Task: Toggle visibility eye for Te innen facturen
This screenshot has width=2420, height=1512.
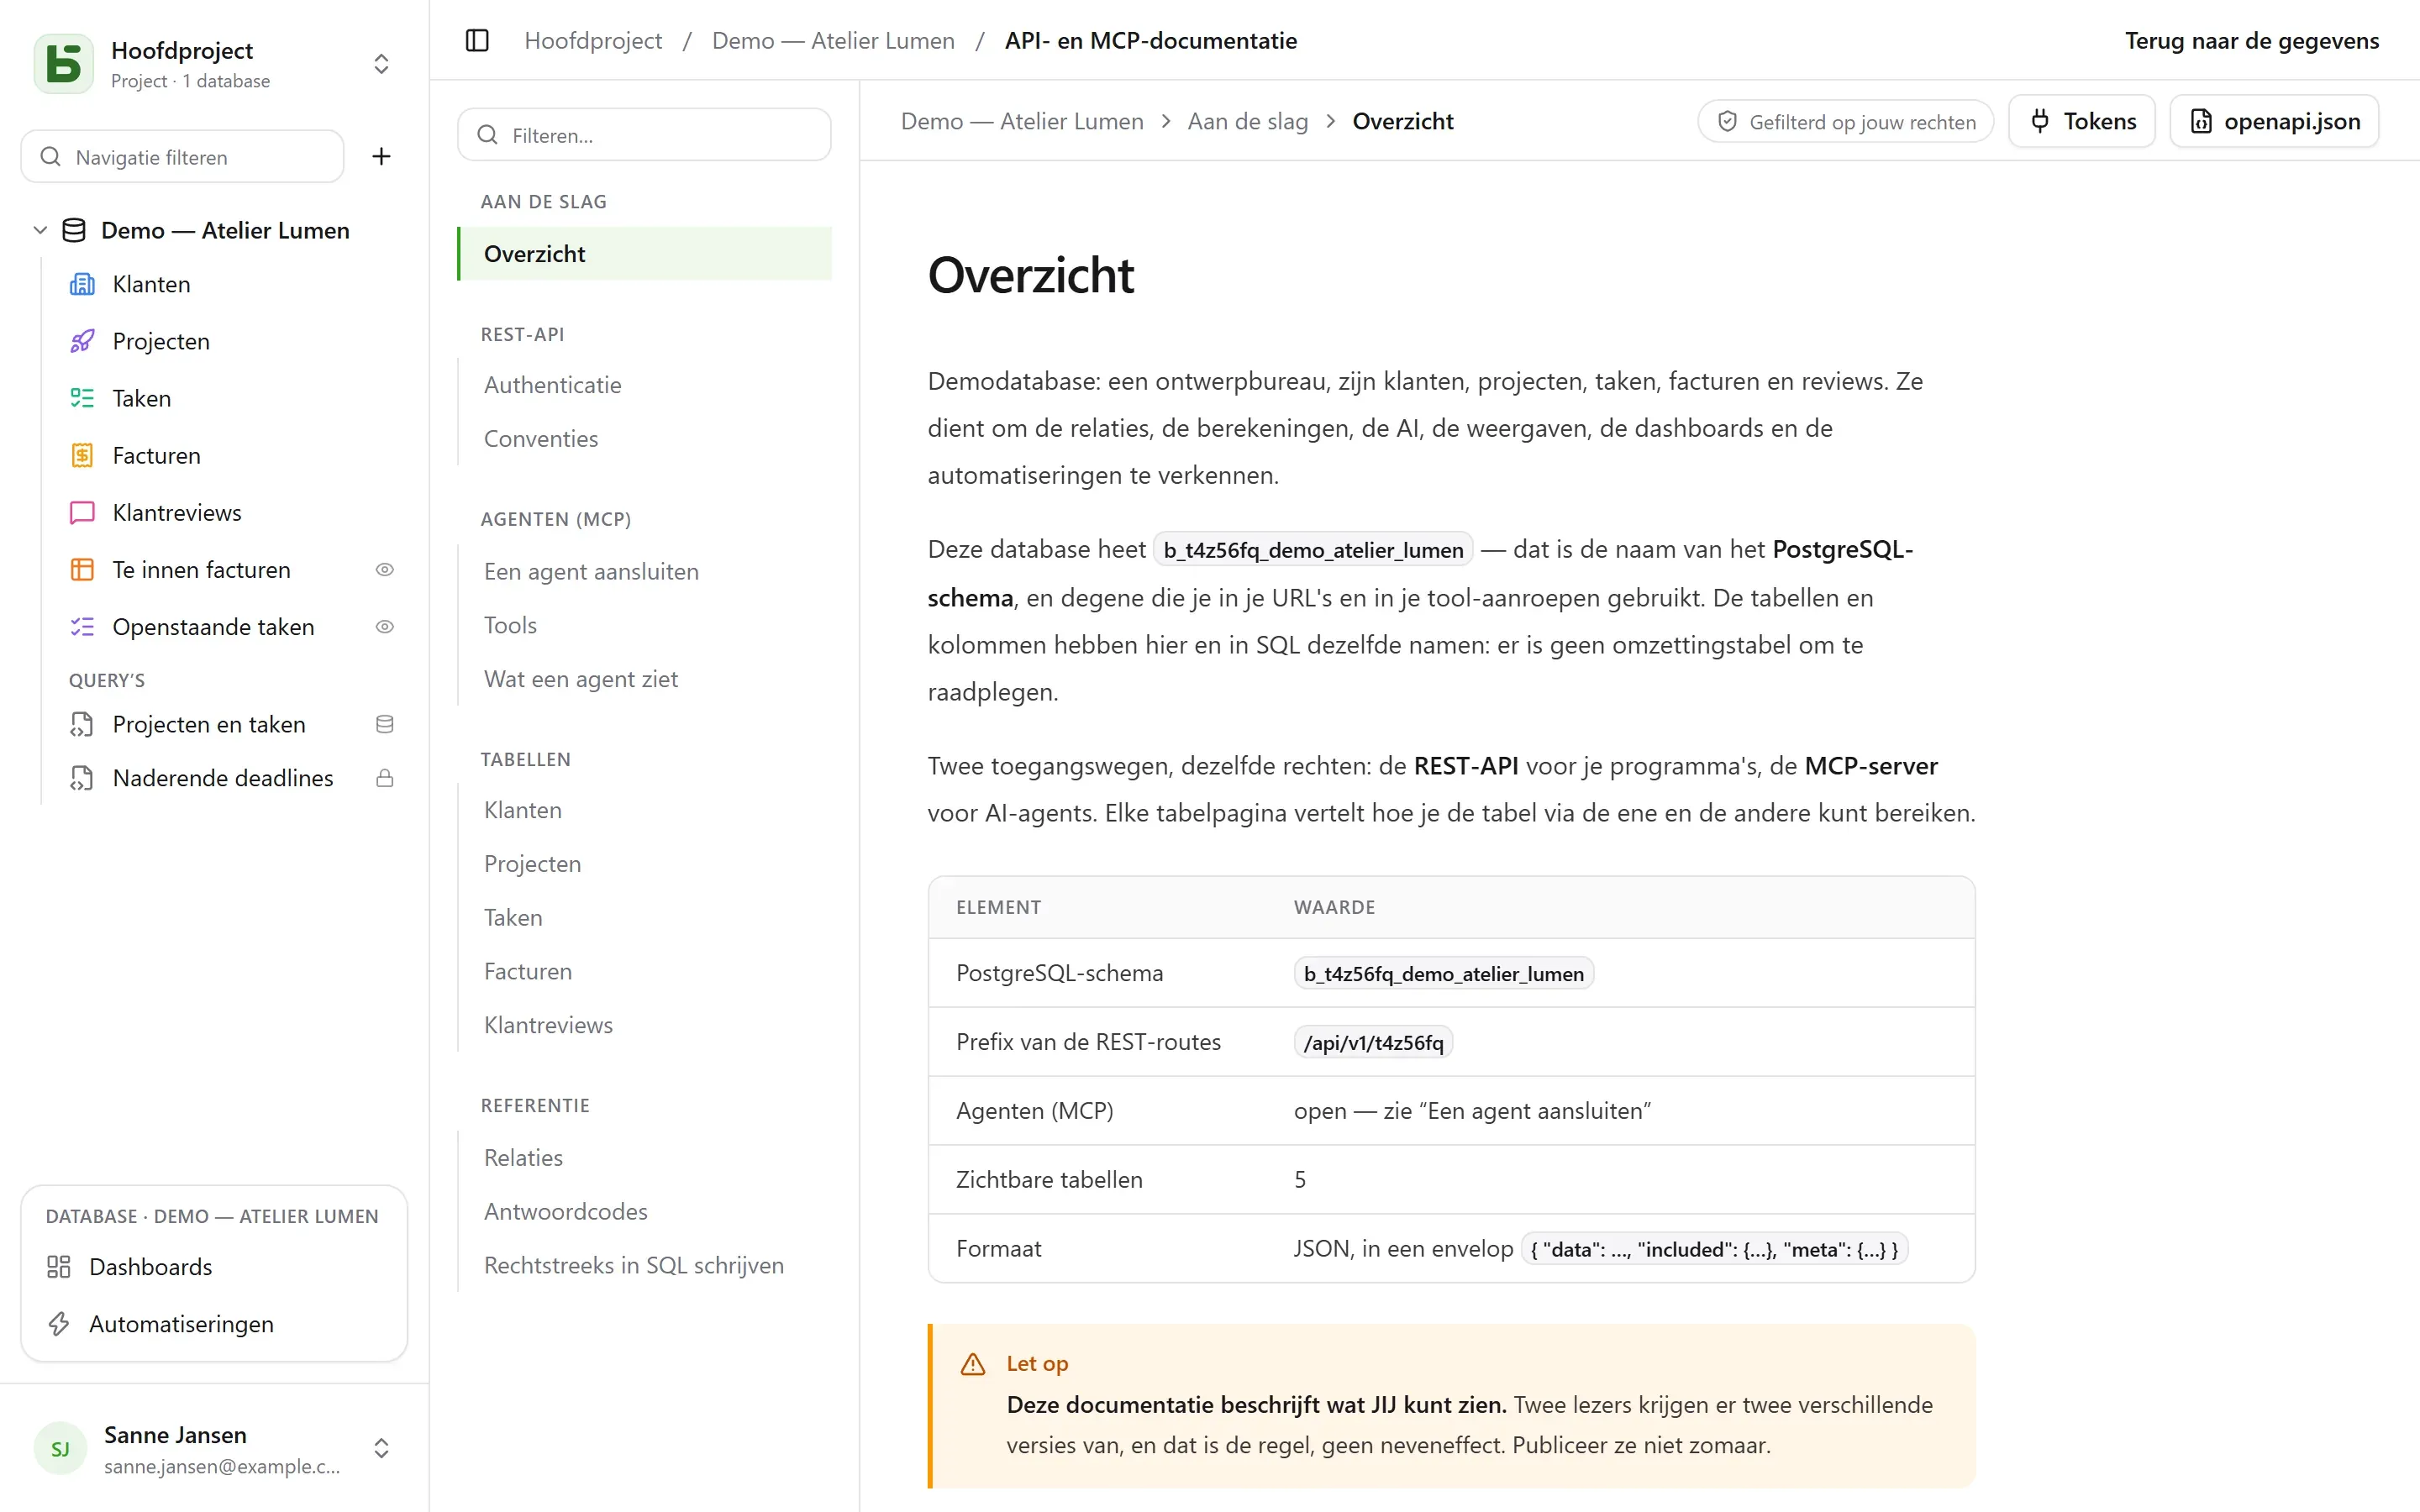Action: tap(384, 570)
